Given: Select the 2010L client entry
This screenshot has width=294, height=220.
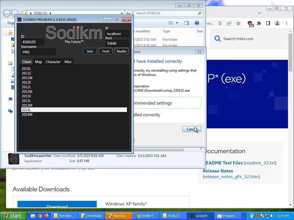Looking at the screenshot, I should point(74,69).
